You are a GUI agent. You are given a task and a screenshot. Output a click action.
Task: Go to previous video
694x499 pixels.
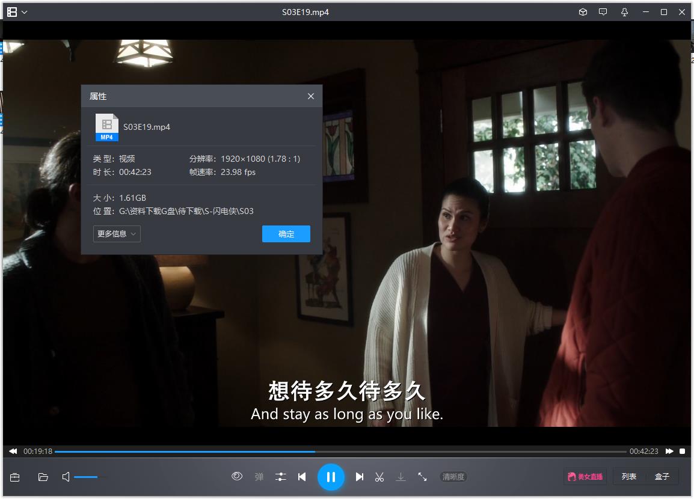(x=302, y=477)
